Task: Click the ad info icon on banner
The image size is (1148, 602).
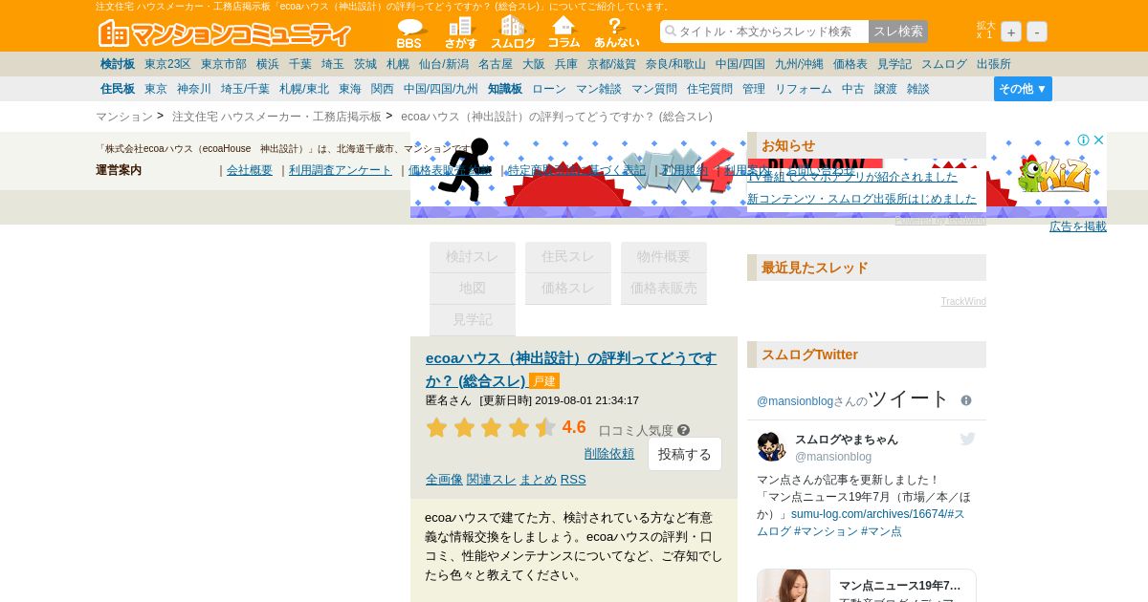Action: pos(1084,140)
